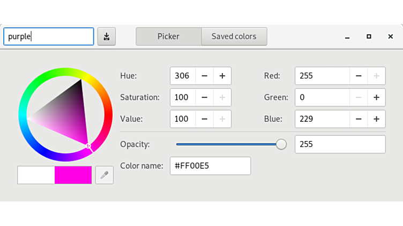Switch to the Saved colors tab
Viewport: 403px width, 226px height.
pyautogui.click(x=234, y=36)
